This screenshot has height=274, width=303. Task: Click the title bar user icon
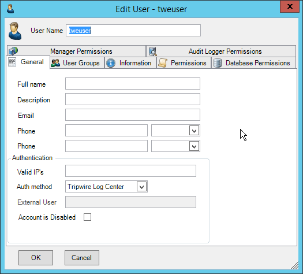click(x=10, y=9)
